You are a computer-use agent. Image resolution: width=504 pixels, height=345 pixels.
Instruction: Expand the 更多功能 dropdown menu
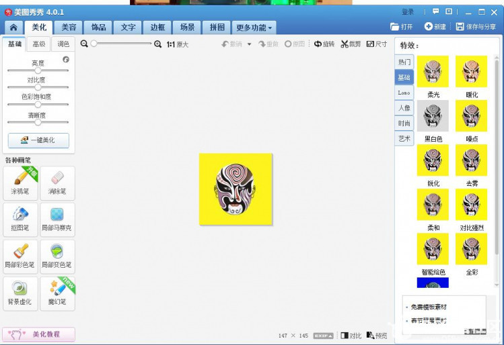(x=254, y=28)
